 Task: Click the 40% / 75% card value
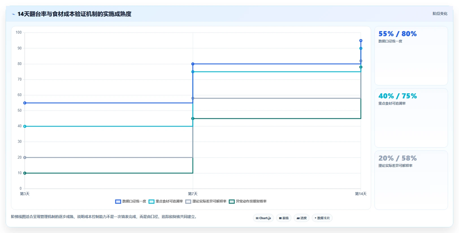397,96
